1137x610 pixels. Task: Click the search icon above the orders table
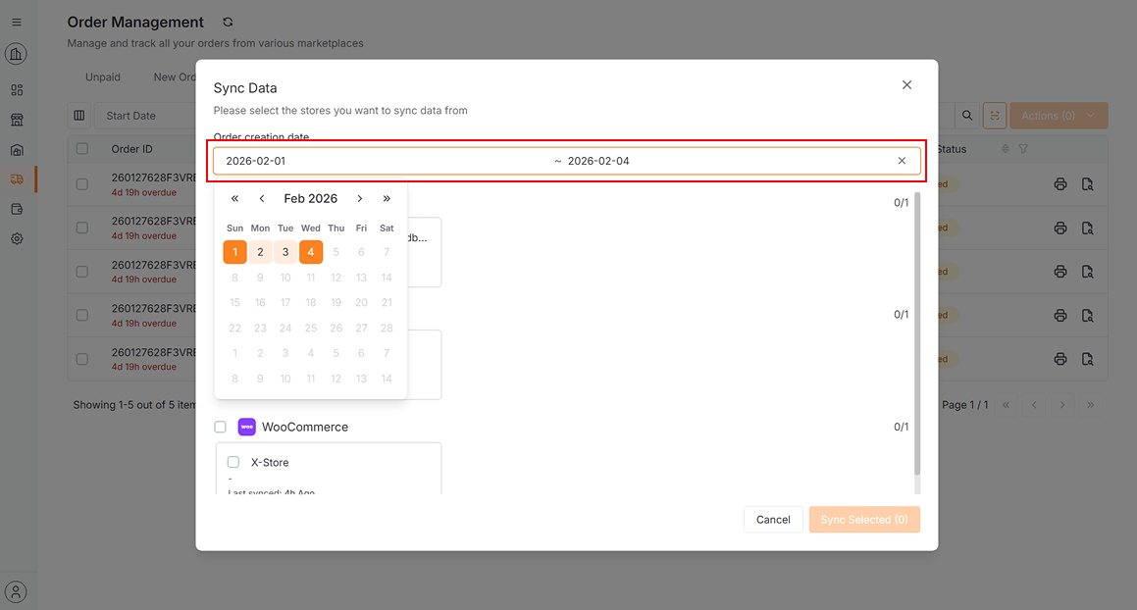(x=967, y=115)
